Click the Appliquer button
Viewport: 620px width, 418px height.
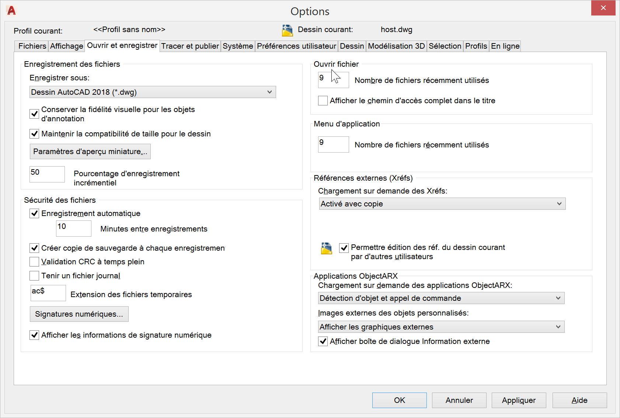[519, 400]
